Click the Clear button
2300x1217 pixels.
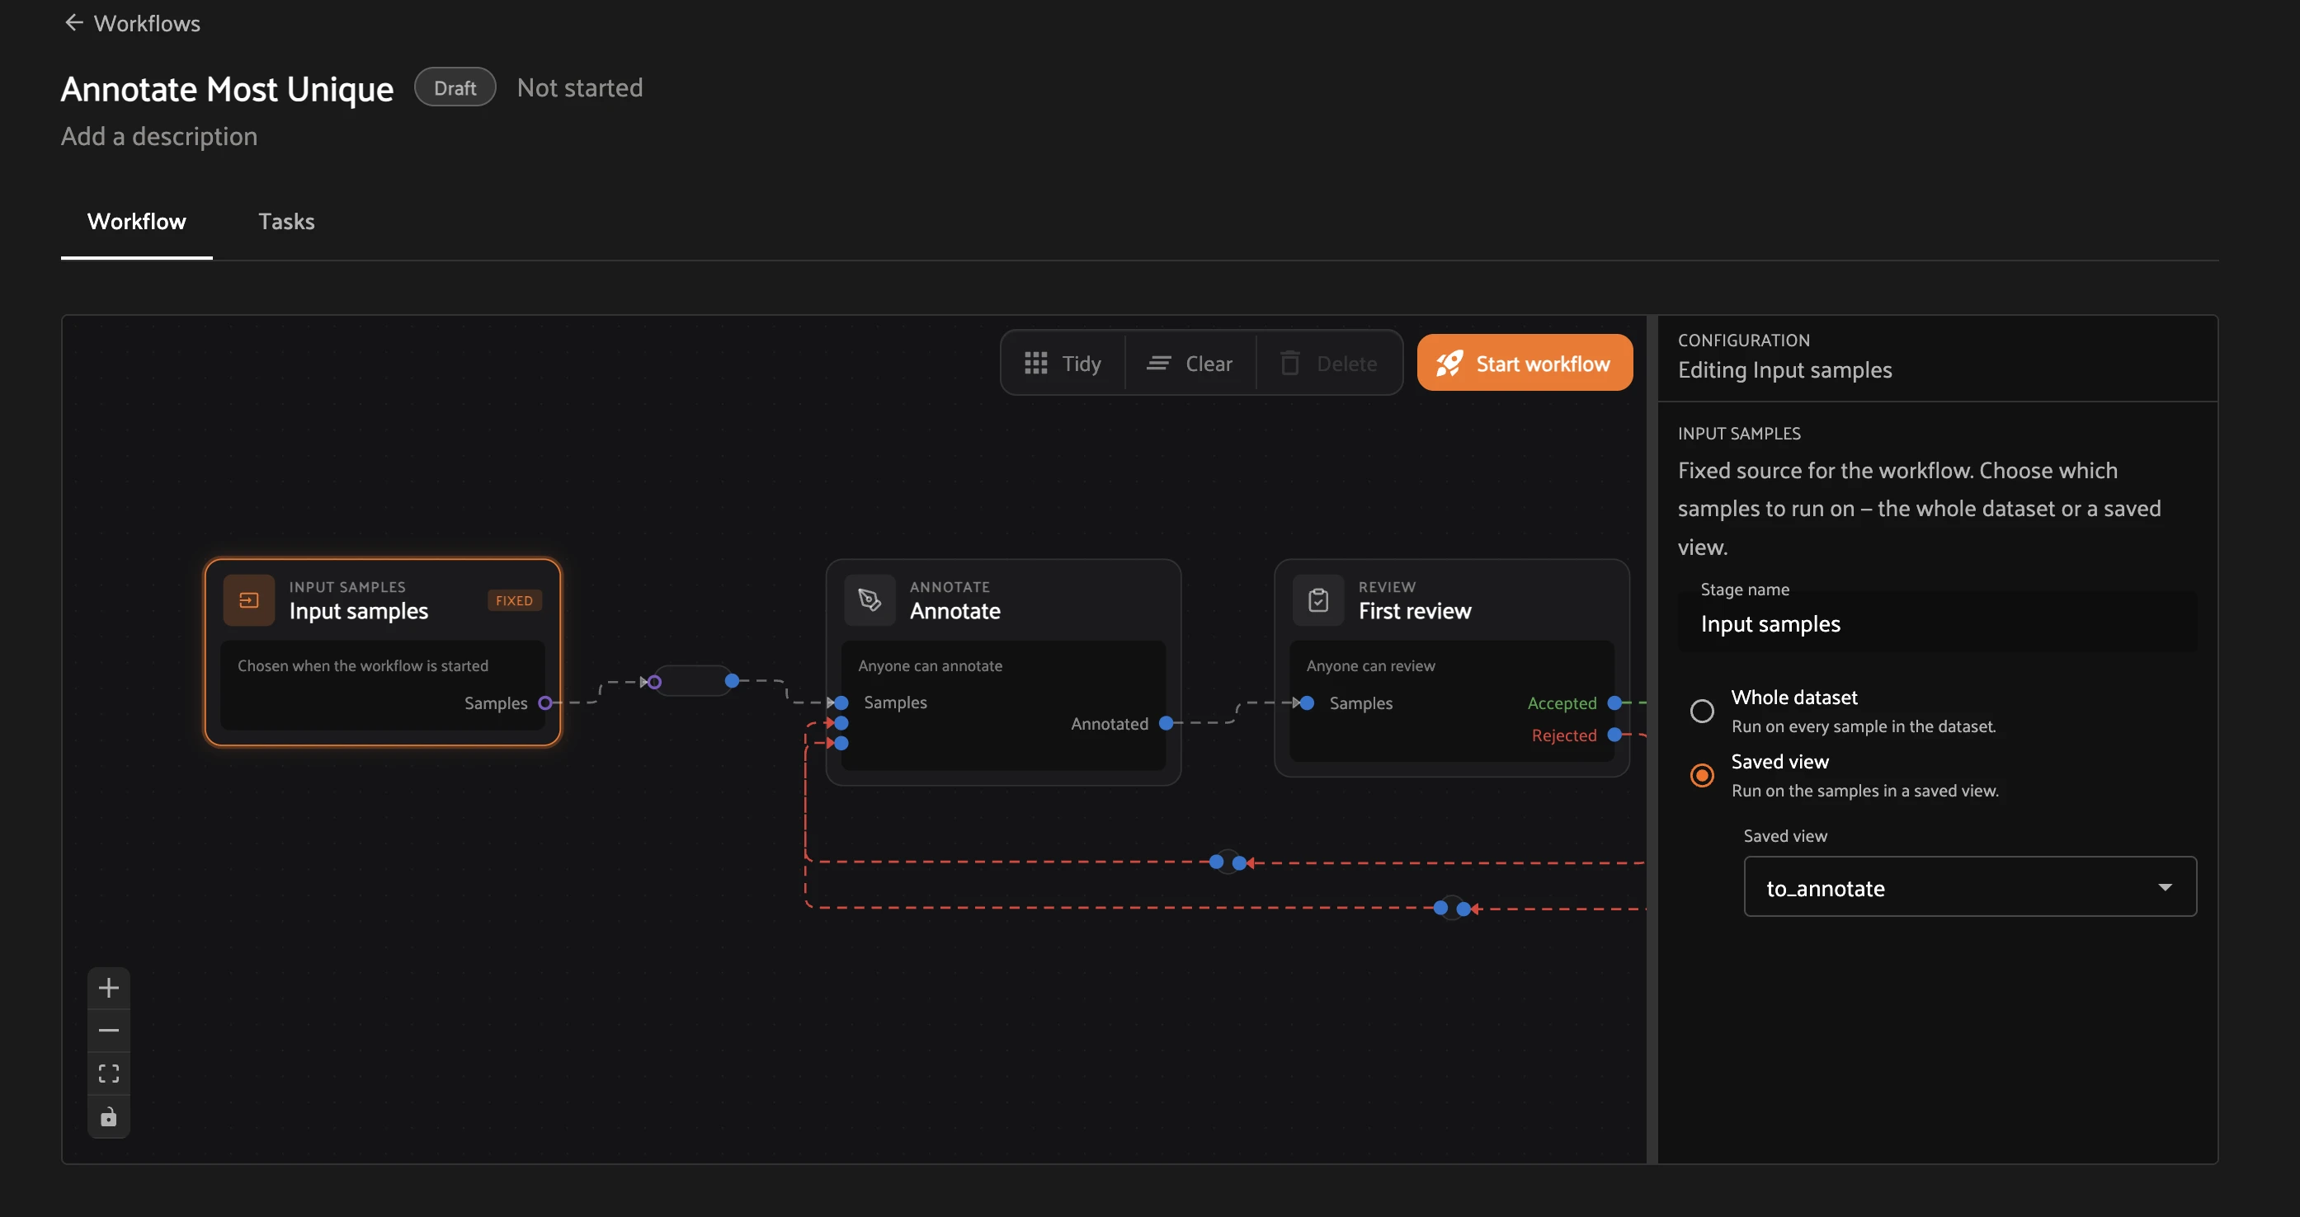[1190, 363]
